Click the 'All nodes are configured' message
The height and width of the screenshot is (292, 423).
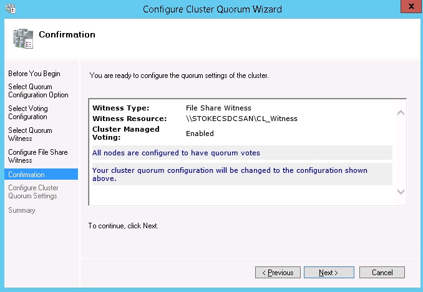point(176,153)
